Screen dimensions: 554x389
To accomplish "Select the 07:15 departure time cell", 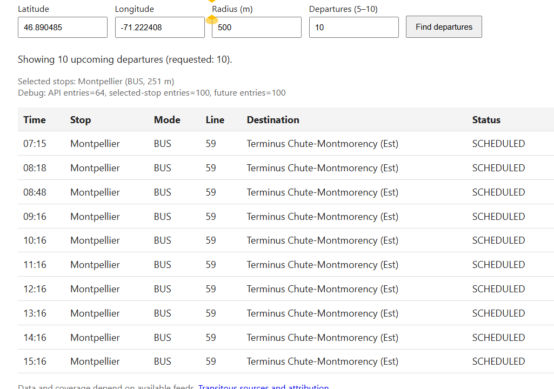I will coord(35,144).
